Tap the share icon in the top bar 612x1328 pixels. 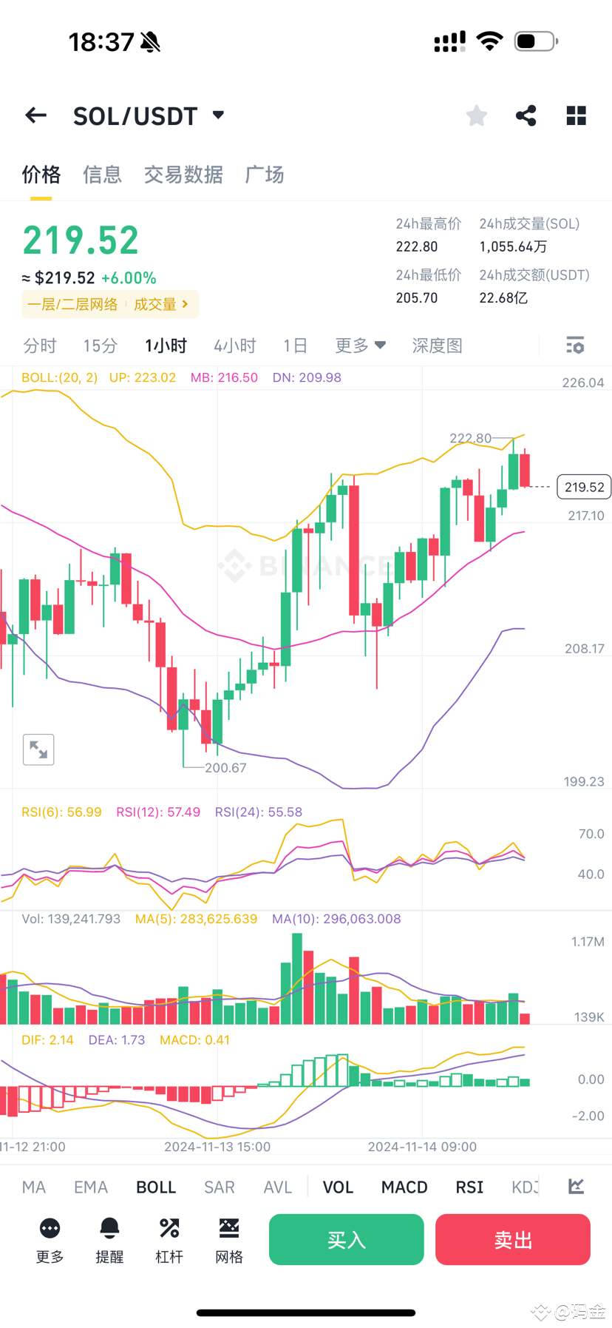[526, 115]
